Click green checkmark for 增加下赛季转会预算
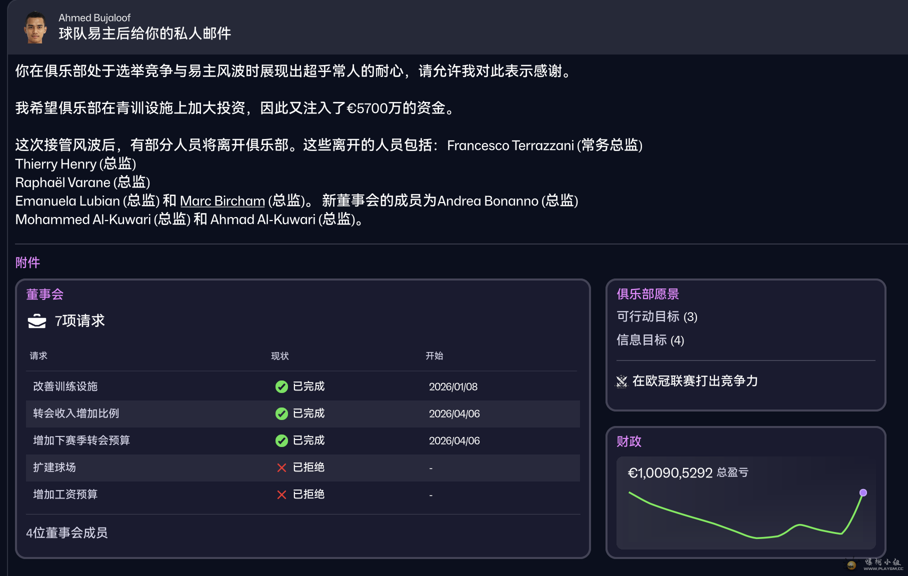Screen dimensions: 908x576 coord(281,440)
